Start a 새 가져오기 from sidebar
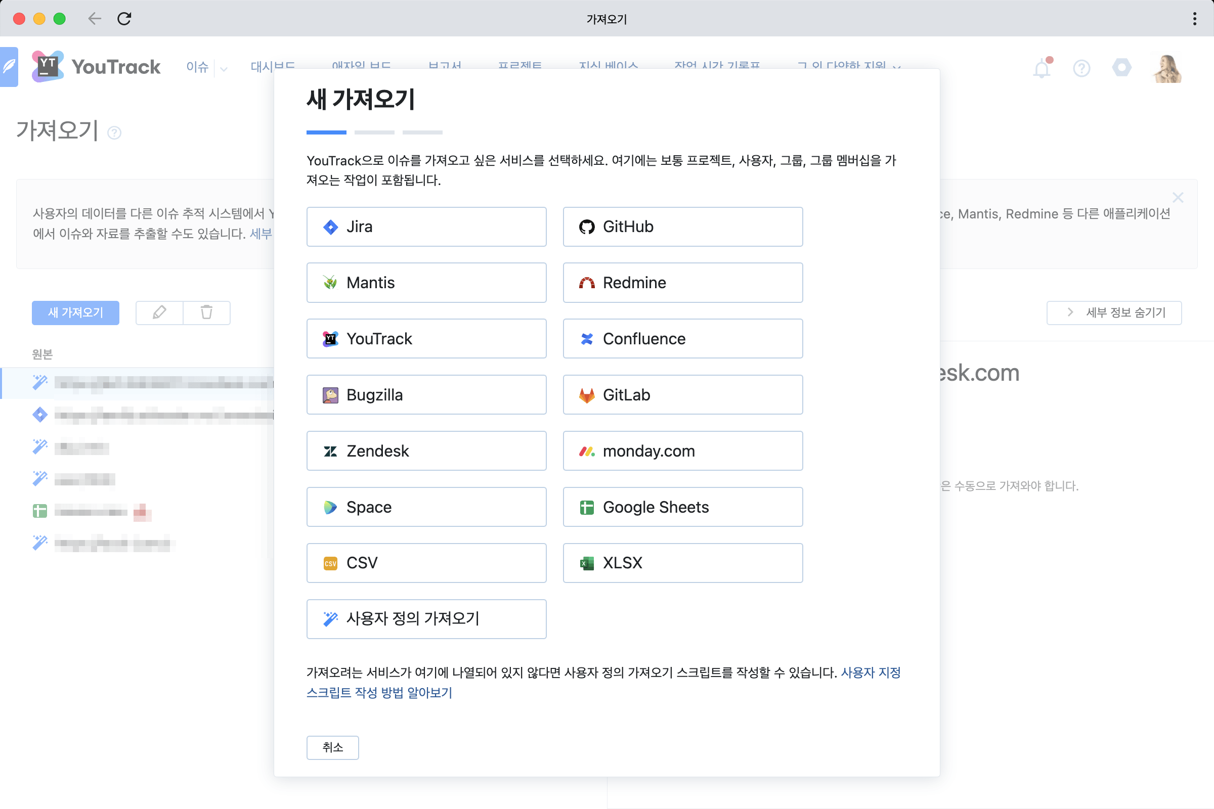This screenshot has height=809, width=1214. pos(75,312)
